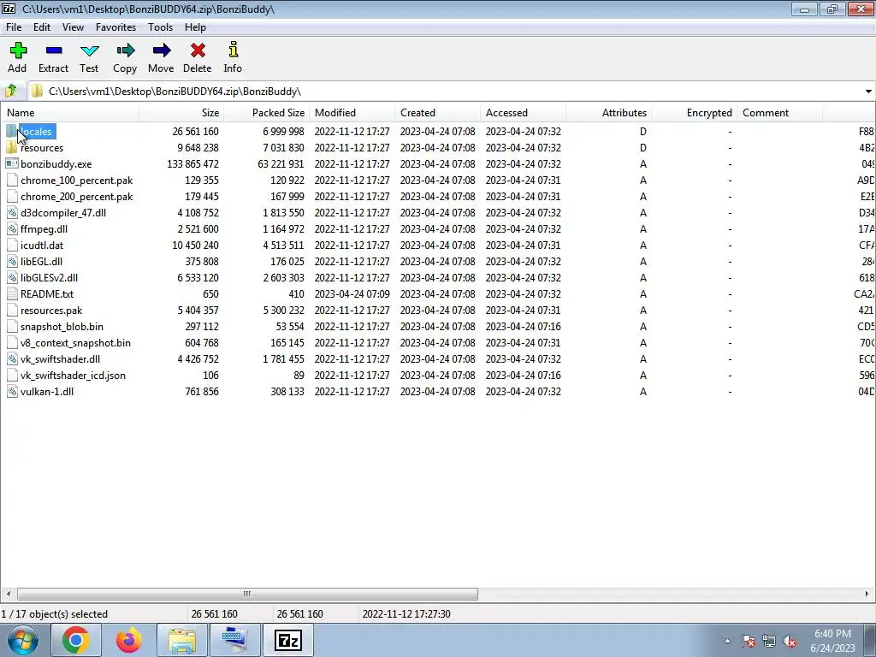Screen dimensions: 876x657
Task: Click the green Add toolbar icon
Action: 18,50
